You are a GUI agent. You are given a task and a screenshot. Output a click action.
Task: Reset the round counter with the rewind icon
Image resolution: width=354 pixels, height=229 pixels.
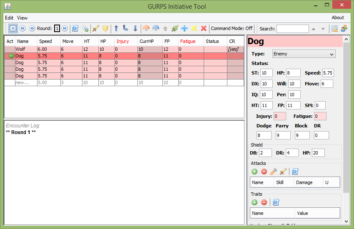tap(65, 28)
